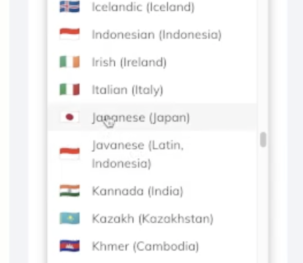
Task: Click the Ireland flag icon
Action: 69,62
